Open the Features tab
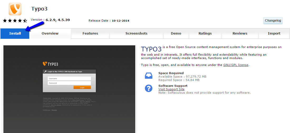The height and width of the screenshot is (133, 290). click(90, 34)
